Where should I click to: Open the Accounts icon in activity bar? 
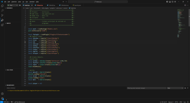coord(2,93)
